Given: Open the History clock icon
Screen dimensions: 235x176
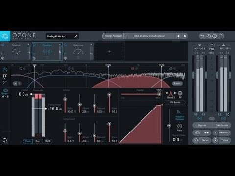Looking at the screenshot, I should [x=209, y=36].
